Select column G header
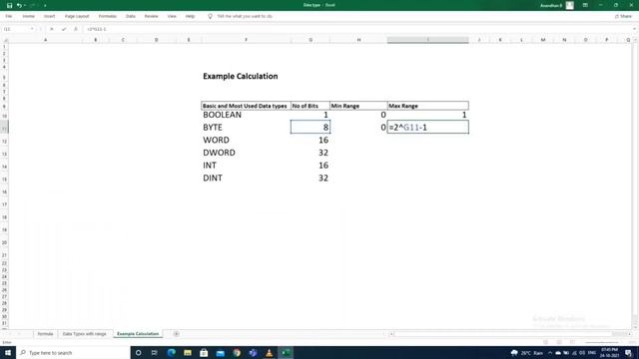This screenshot has height=359, width=639. (x=311, y=40)
